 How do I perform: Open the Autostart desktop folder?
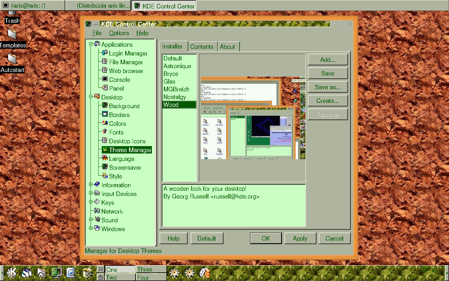point(12,63)
